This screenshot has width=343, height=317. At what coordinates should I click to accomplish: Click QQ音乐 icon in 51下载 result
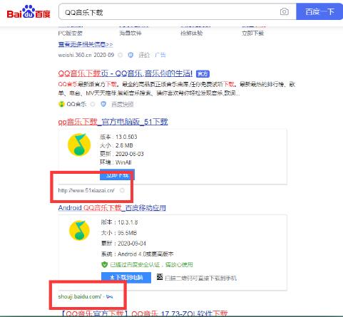click(x=79, y=145)
